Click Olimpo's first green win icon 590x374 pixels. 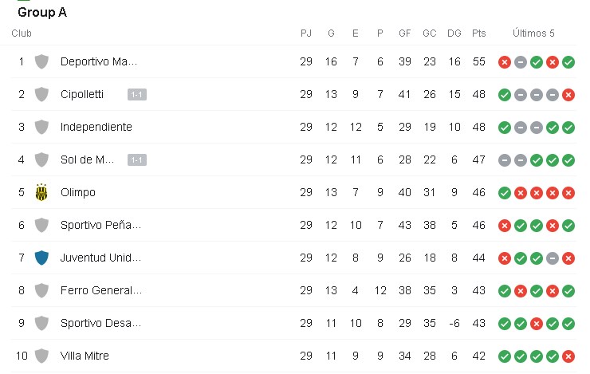pos(505,193)
